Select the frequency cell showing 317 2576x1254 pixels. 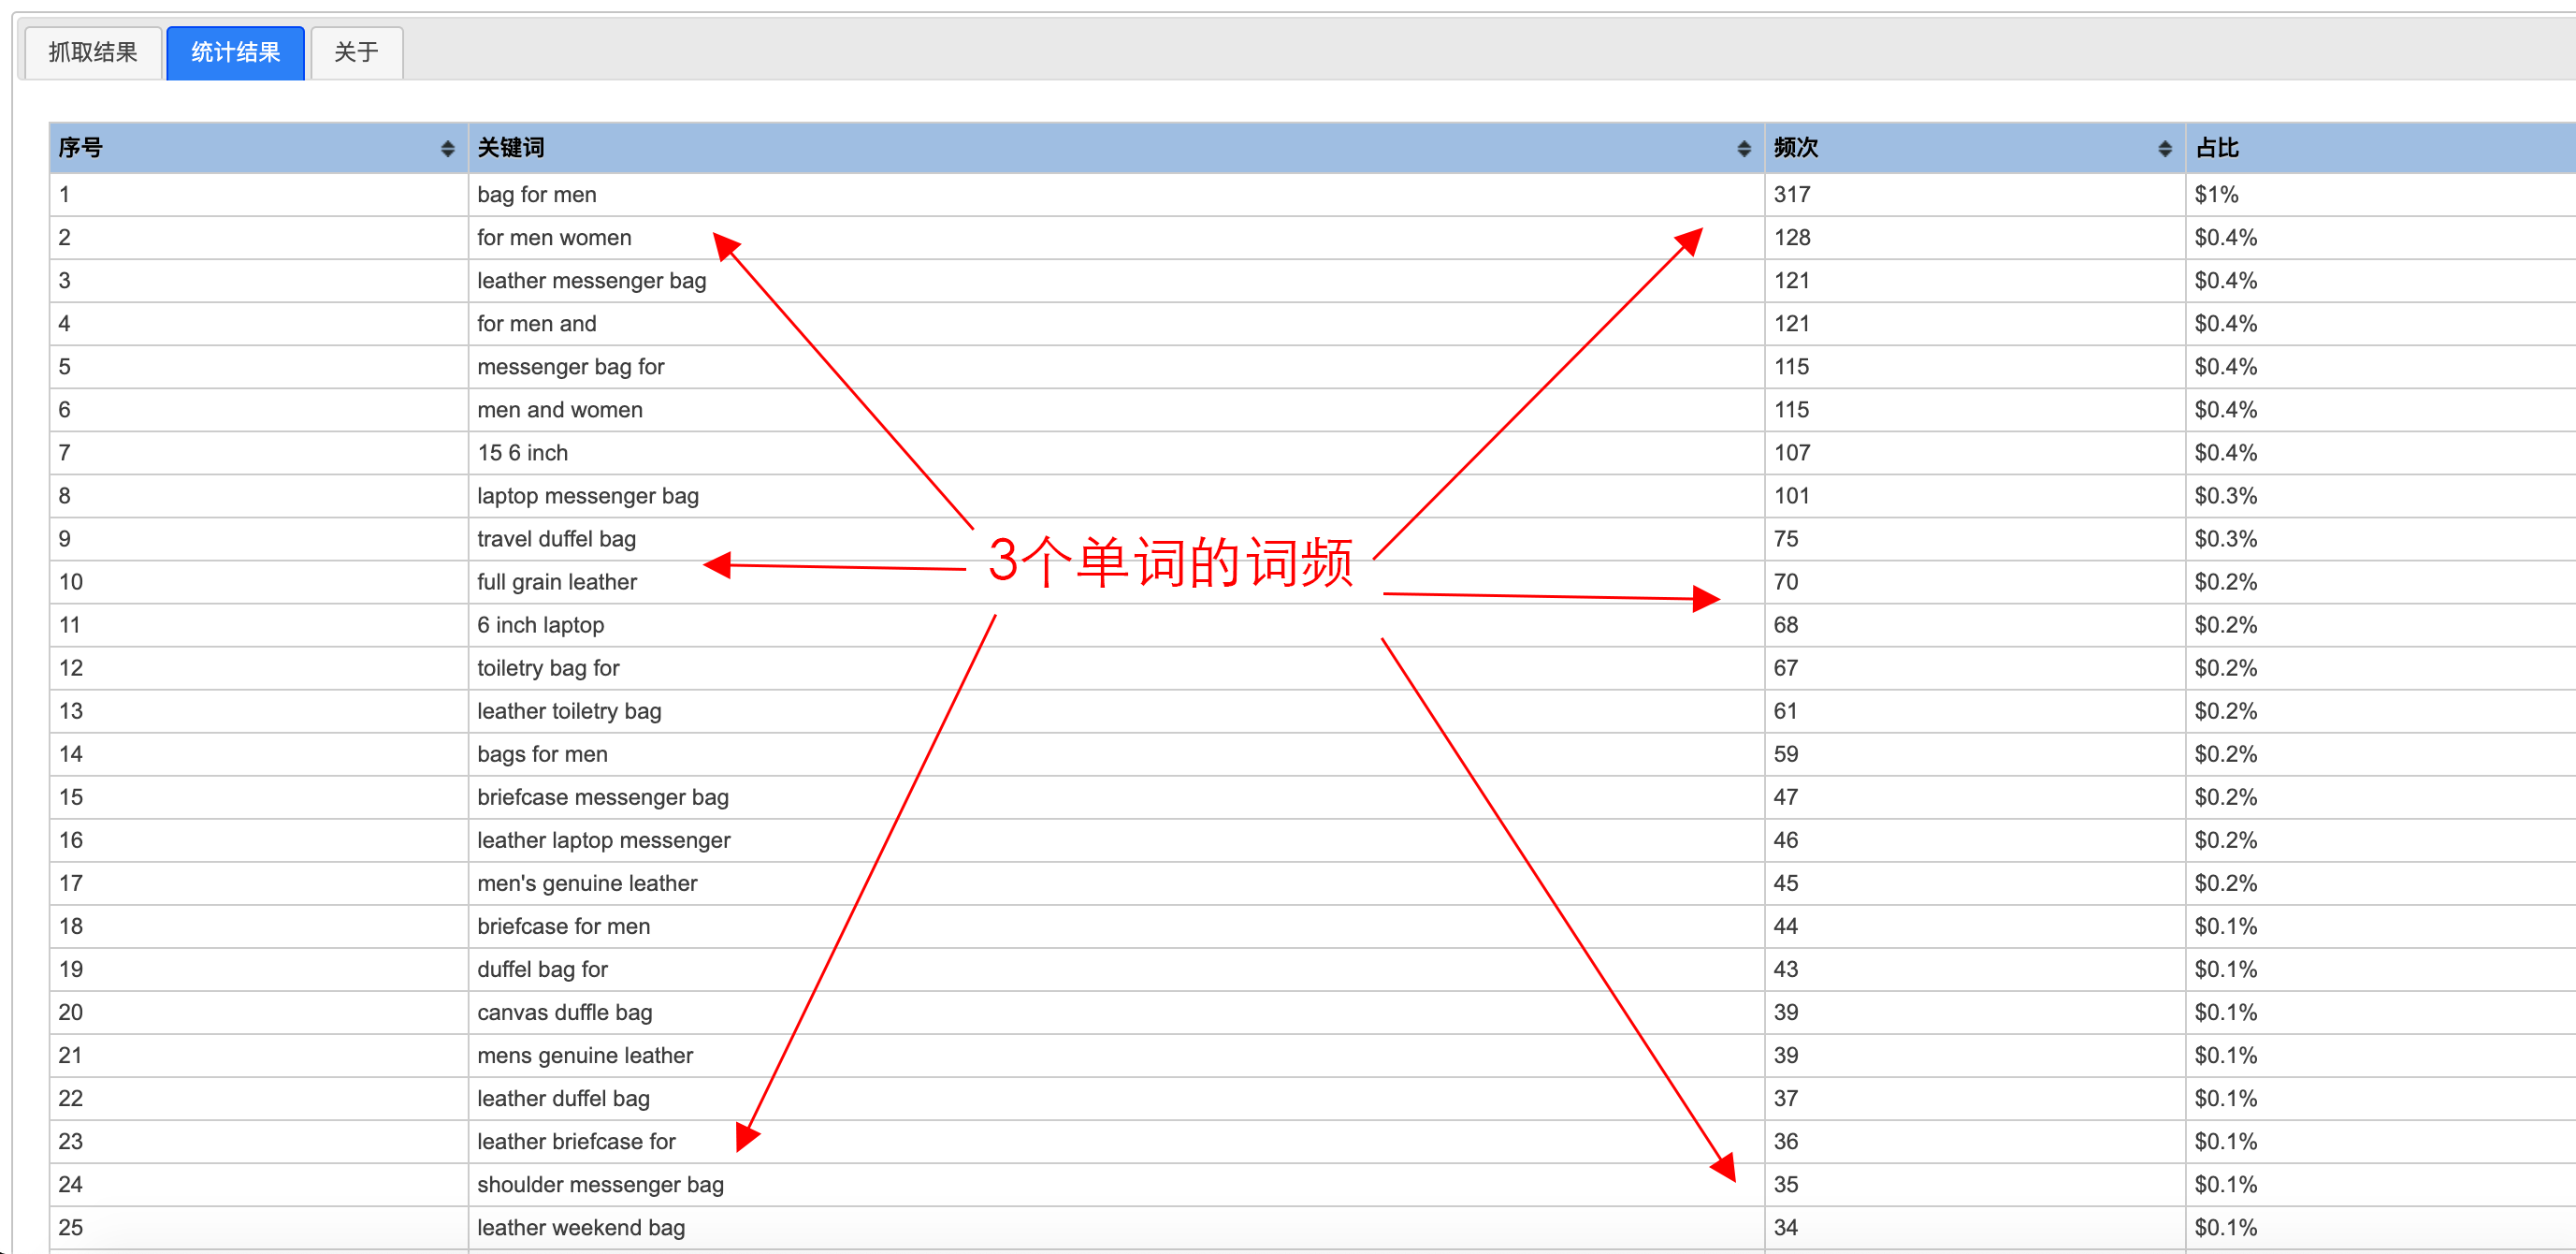tap(1791, 194)
